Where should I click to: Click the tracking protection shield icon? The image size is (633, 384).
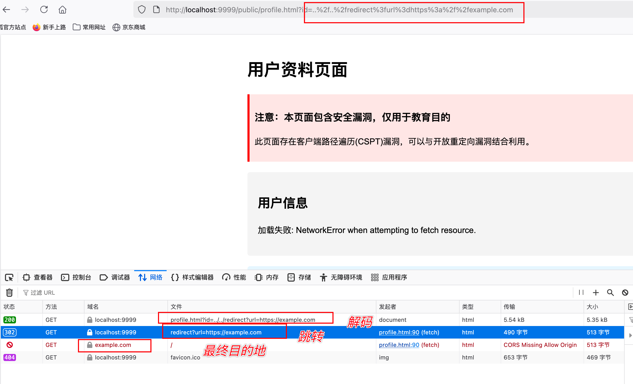[142, 10]
